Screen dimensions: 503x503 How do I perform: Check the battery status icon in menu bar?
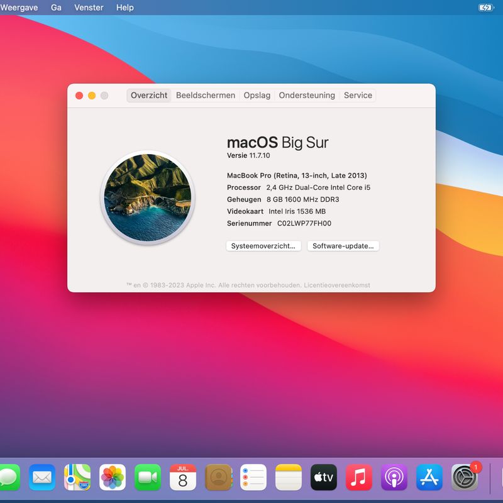pos(485,8)
